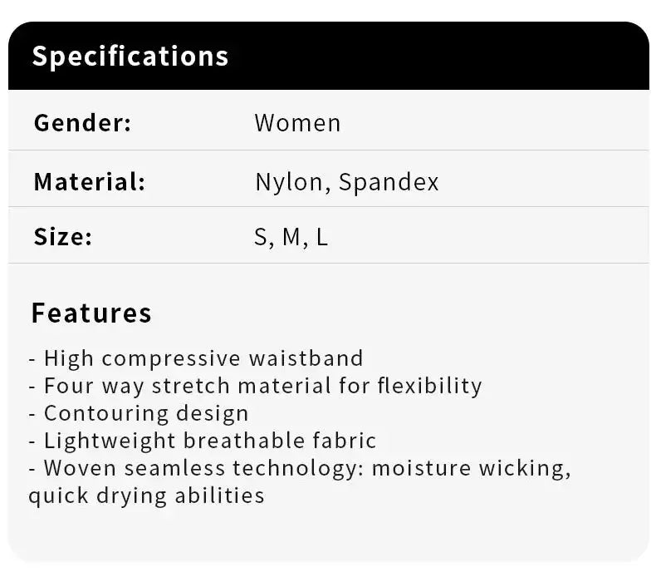Select the Size label
The height and width of the screenshot is (582, 656).
(62, 237)
